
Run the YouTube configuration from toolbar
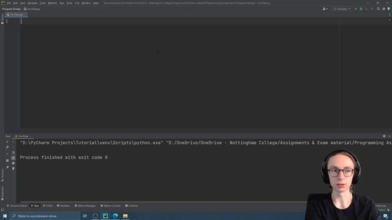[x=356, y=9]
